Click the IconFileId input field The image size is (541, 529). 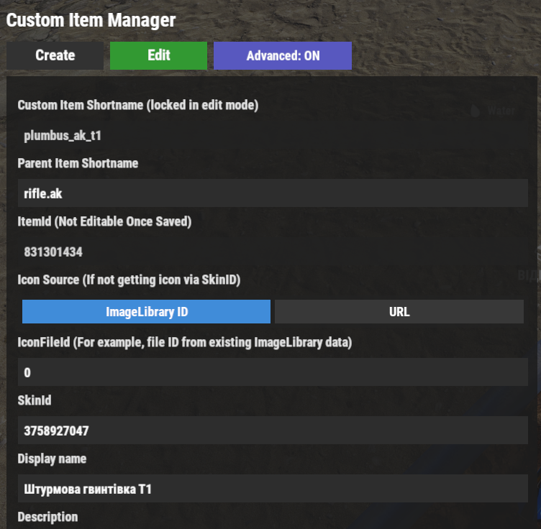tap(273, 372)
